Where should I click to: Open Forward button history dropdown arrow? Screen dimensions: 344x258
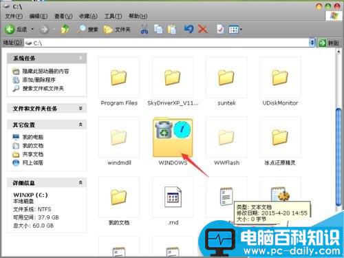pyautogui.click(x=54, y=29)
